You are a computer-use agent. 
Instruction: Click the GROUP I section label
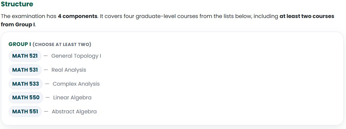20,44
